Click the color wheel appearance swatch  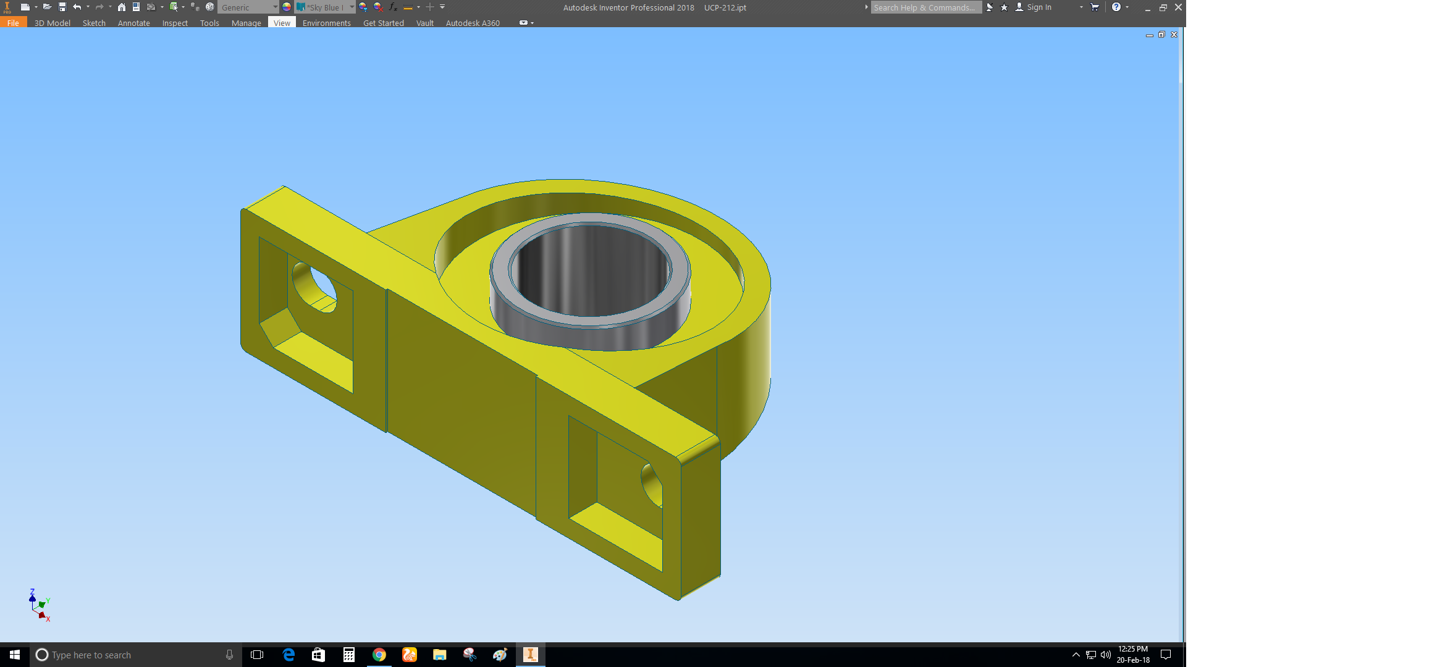pos(287,7)
